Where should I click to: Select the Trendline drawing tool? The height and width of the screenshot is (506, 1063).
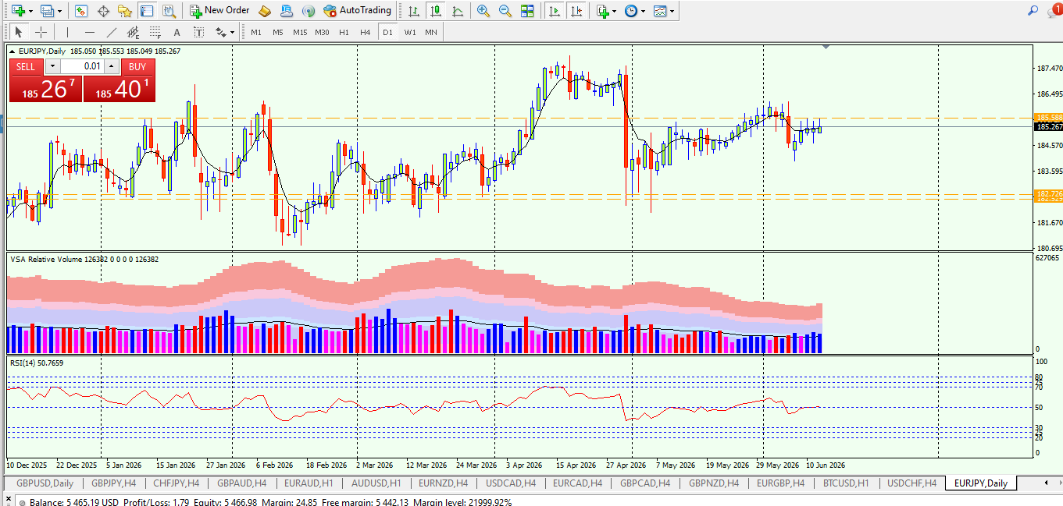[111, 32]
